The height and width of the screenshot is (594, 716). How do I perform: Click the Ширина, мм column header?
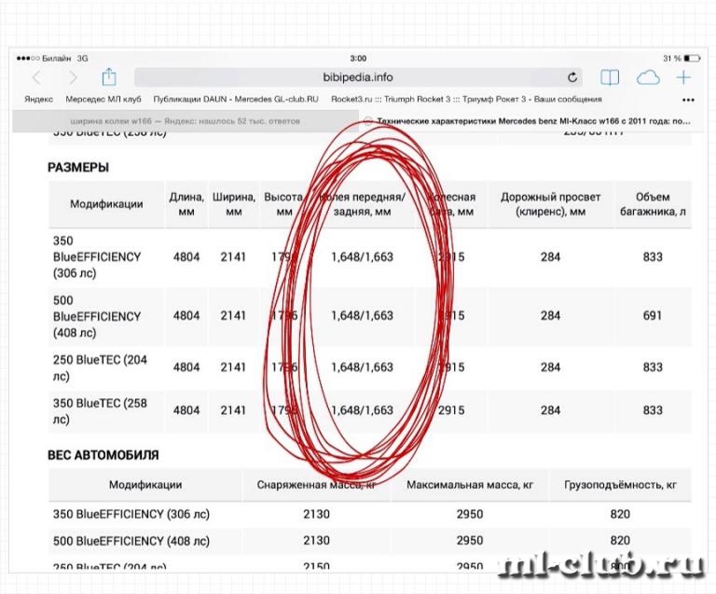(x=234, y=204)
